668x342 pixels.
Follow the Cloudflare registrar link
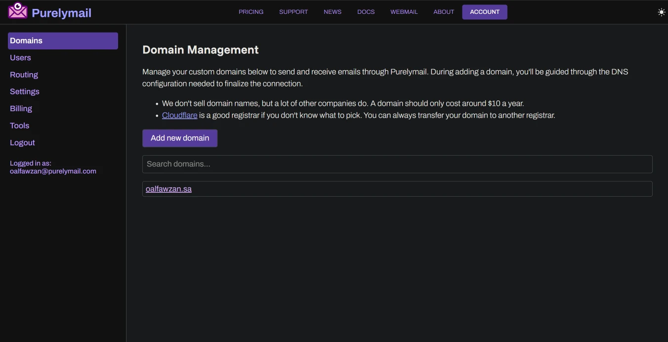(180, 115)
